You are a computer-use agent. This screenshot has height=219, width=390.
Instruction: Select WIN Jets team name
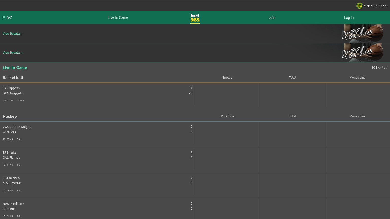pyautogui.click(x=9, y=132)
